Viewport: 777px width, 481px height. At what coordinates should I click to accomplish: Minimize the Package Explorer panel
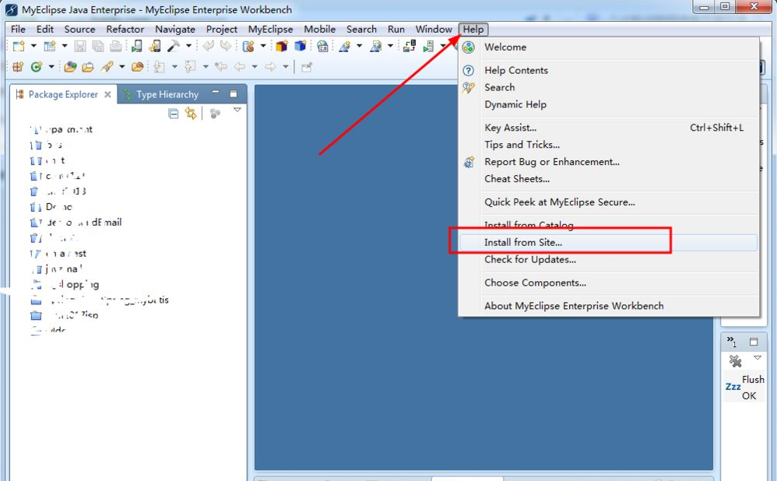click(216, 92)
